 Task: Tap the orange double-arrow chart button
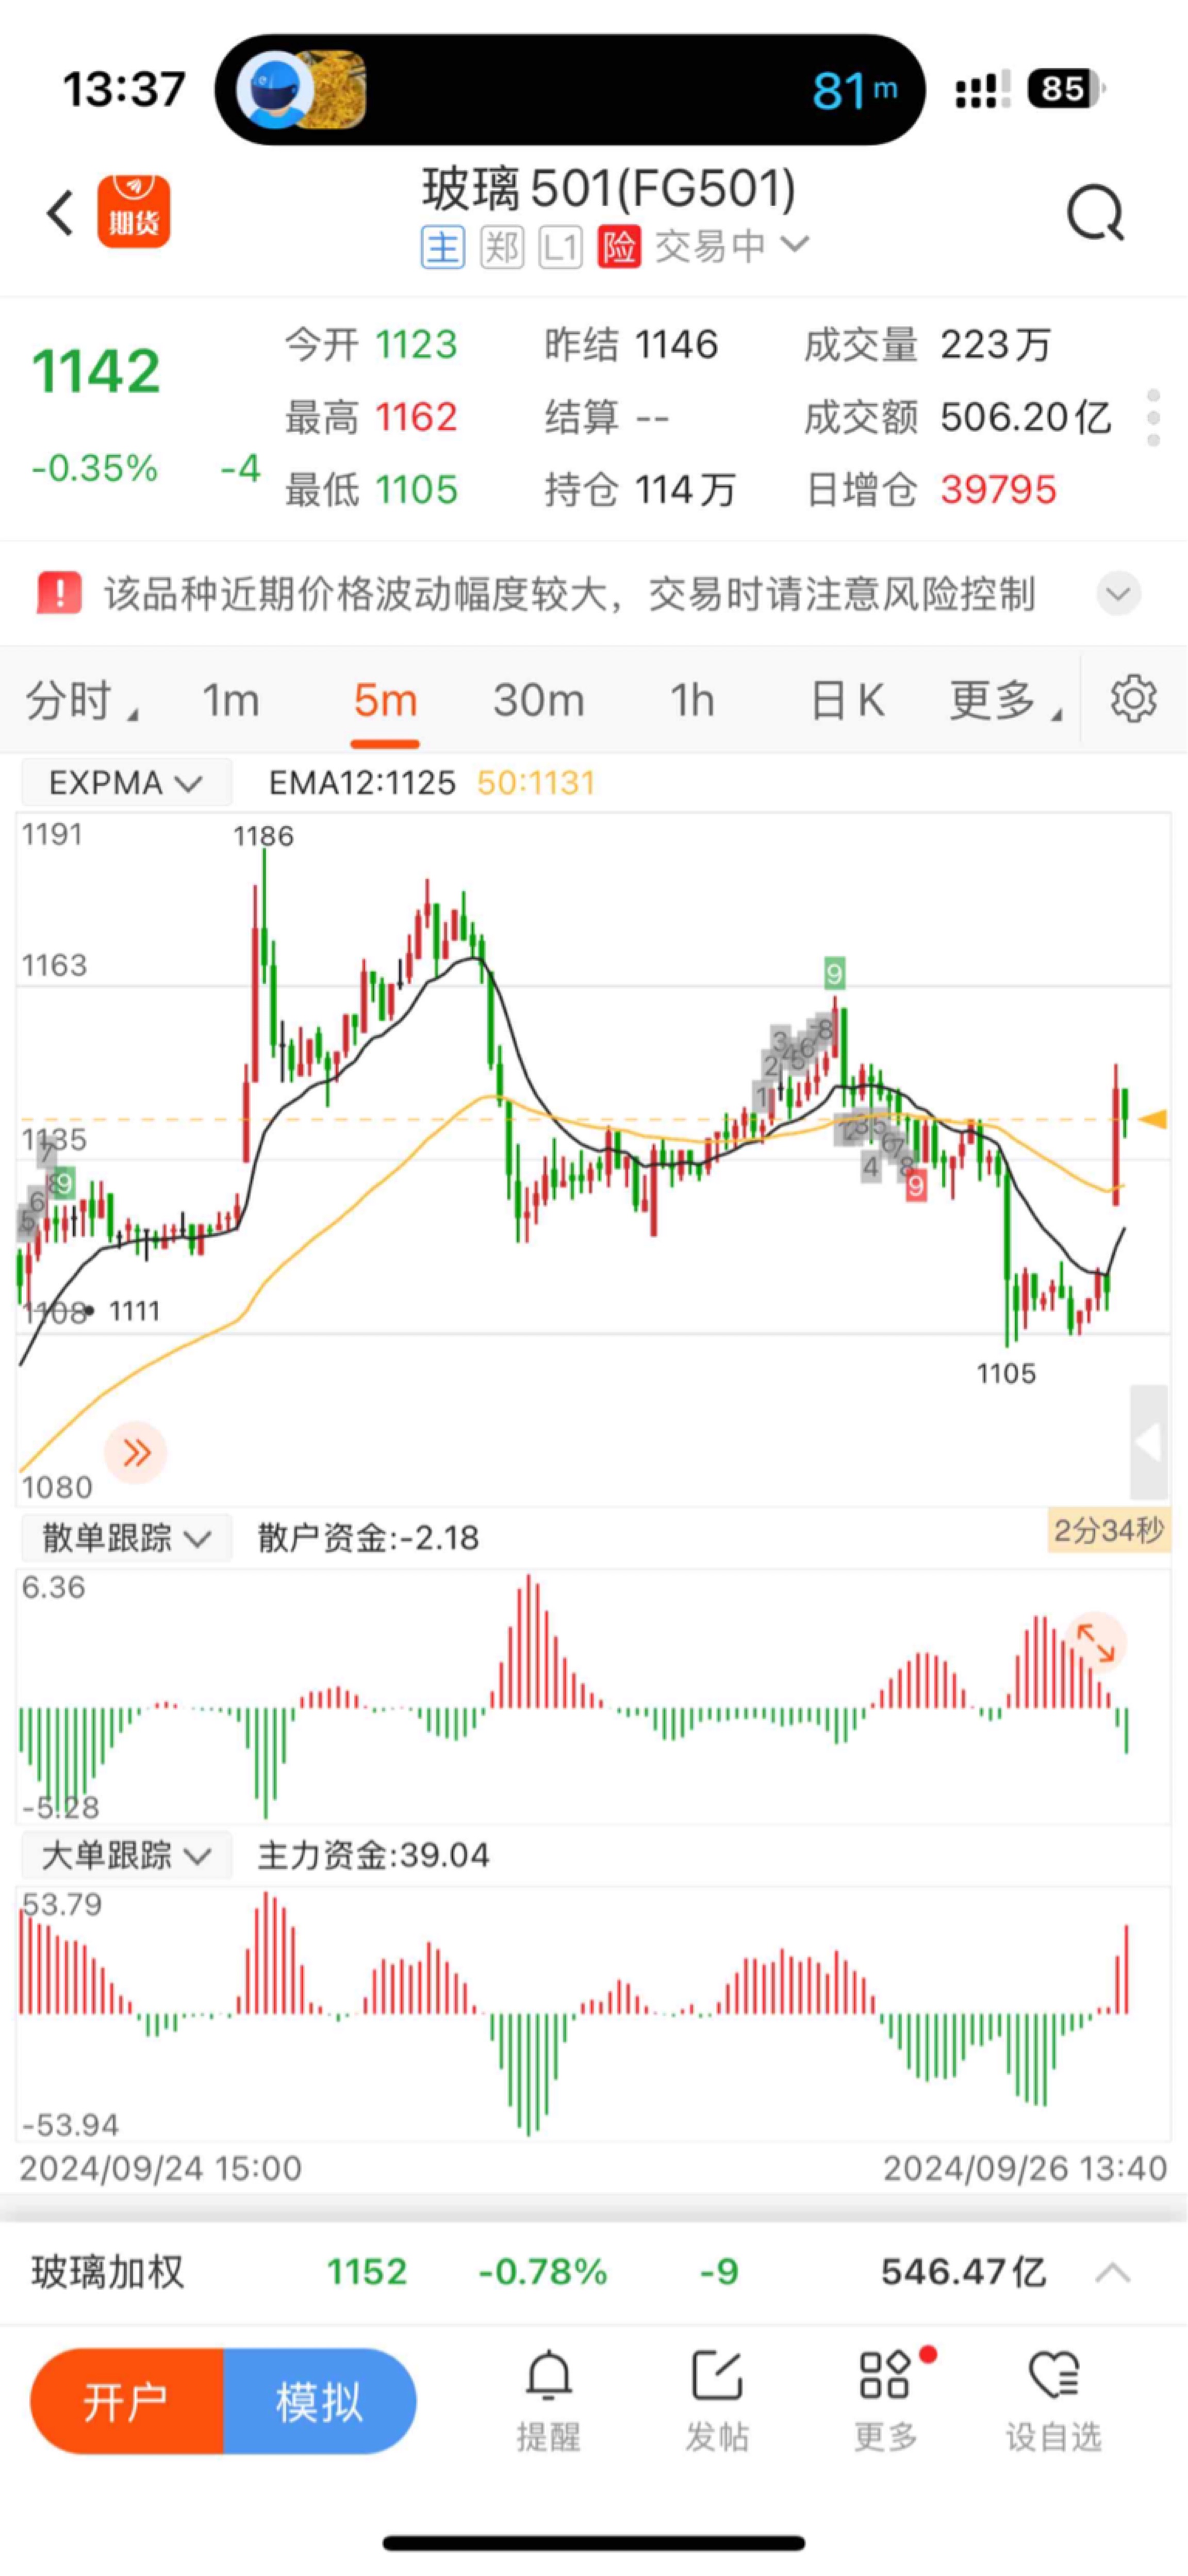[136, 1452]
